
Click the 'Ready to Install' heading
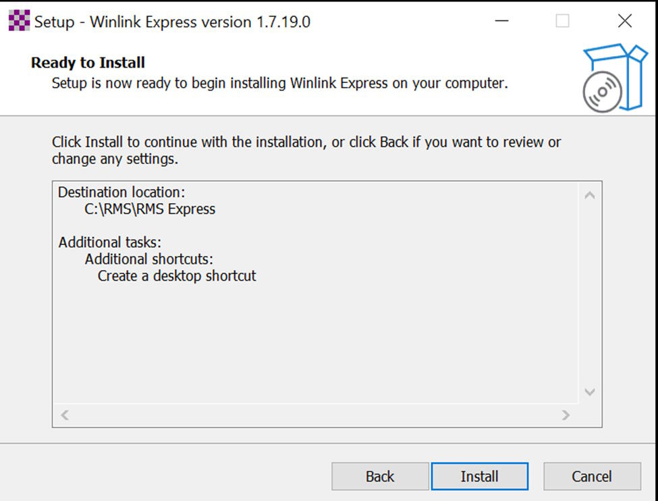pos(88,63)
